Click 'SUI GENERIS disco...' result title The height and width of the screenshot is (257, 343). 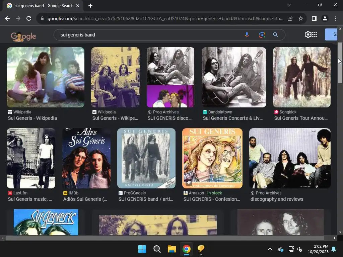pos(169,118)
